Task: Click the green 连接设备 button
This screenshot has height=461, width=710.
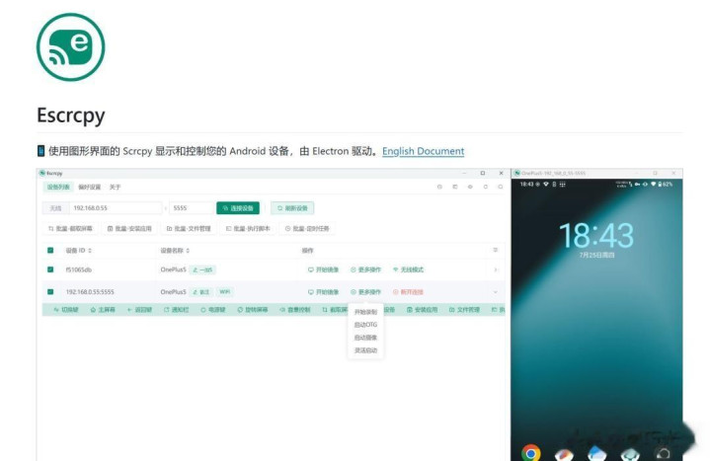Action: (238, 208)
